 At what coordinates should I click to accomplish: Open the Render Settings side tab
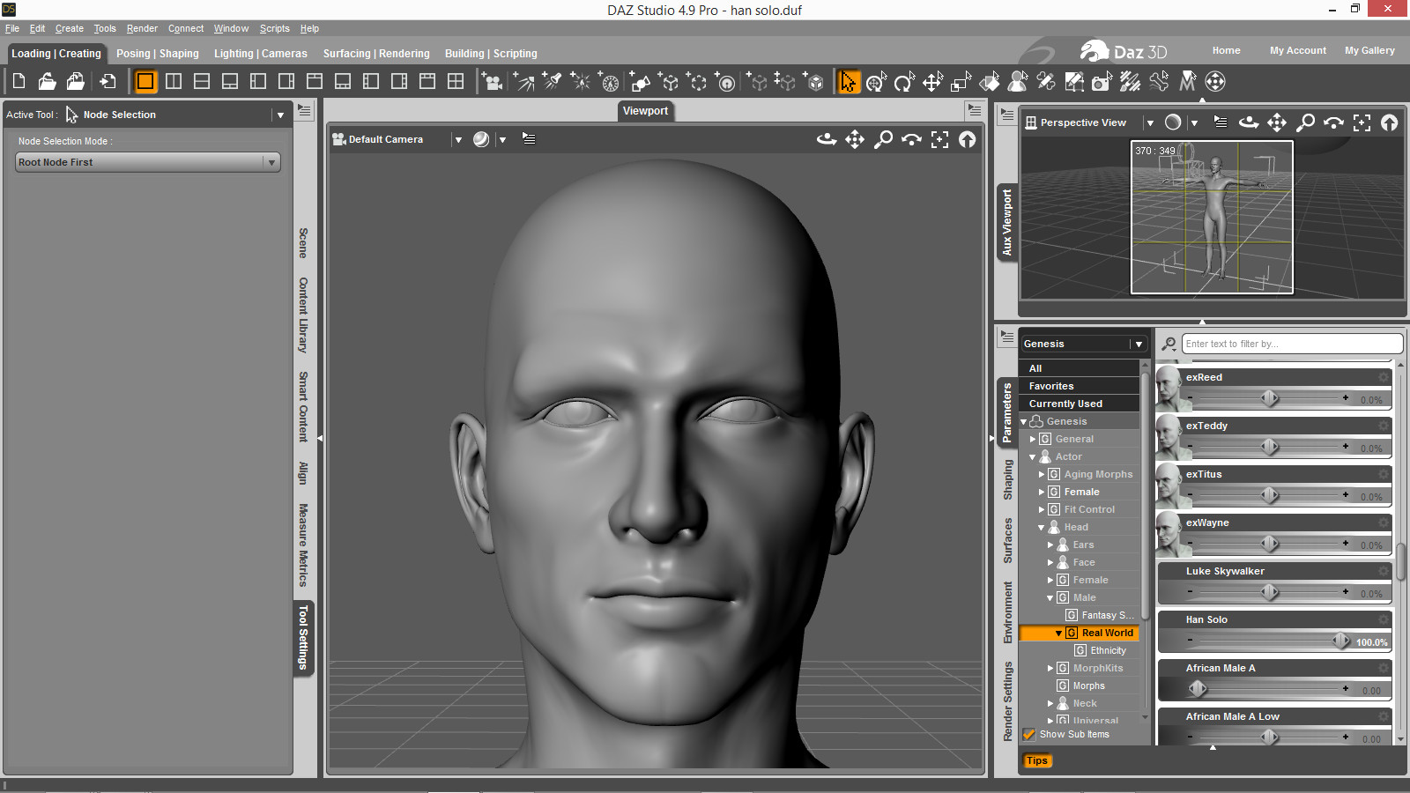click(x=1008, y=701)
